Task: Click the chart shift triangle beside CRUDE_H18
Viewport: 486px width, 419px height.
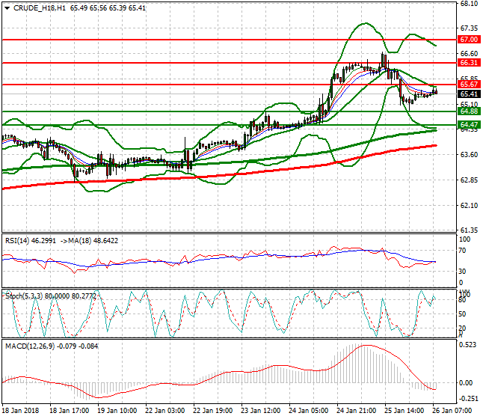Action: 7,7
